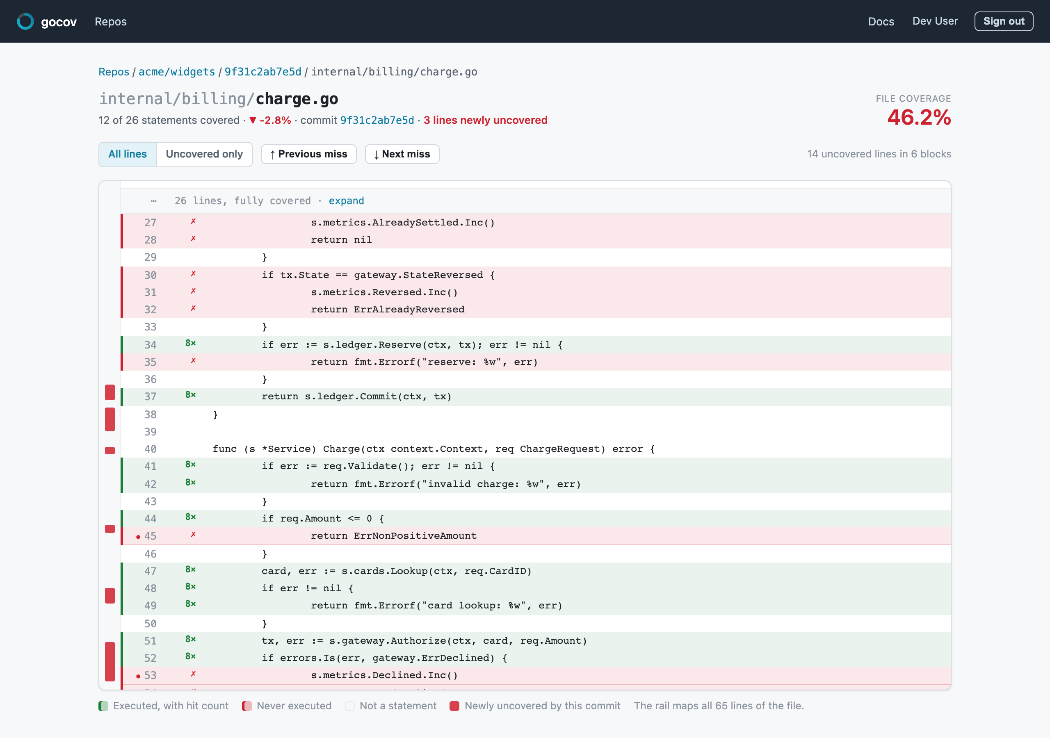Click '12 of 26 statements covered' text

(x=169, y=120)
